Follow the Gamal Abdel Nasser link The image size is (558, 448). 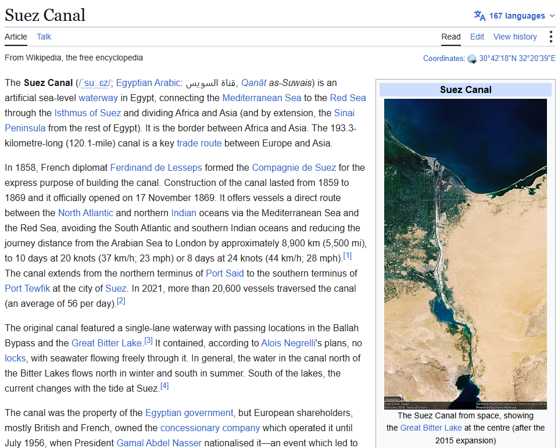[x=159, y=443]
